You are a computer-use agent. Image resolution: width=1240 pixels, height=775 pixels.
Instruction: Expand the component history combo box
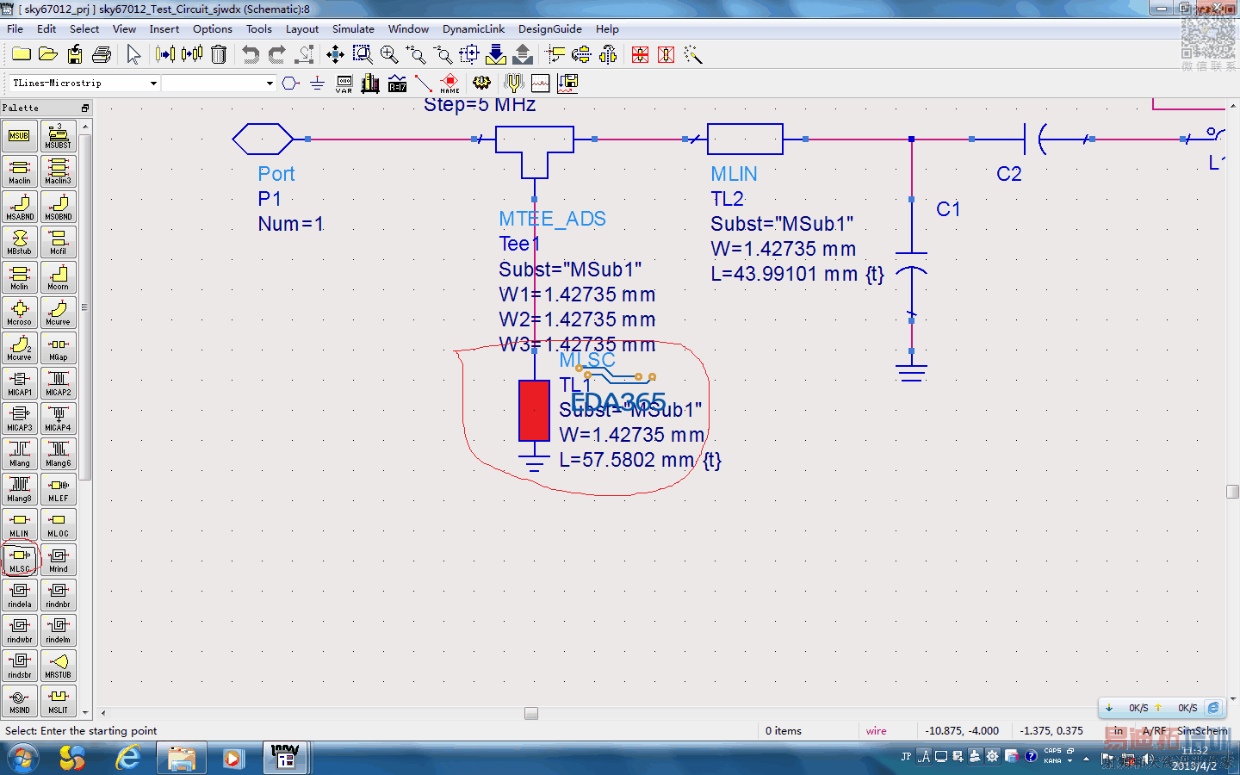point(270,84)
